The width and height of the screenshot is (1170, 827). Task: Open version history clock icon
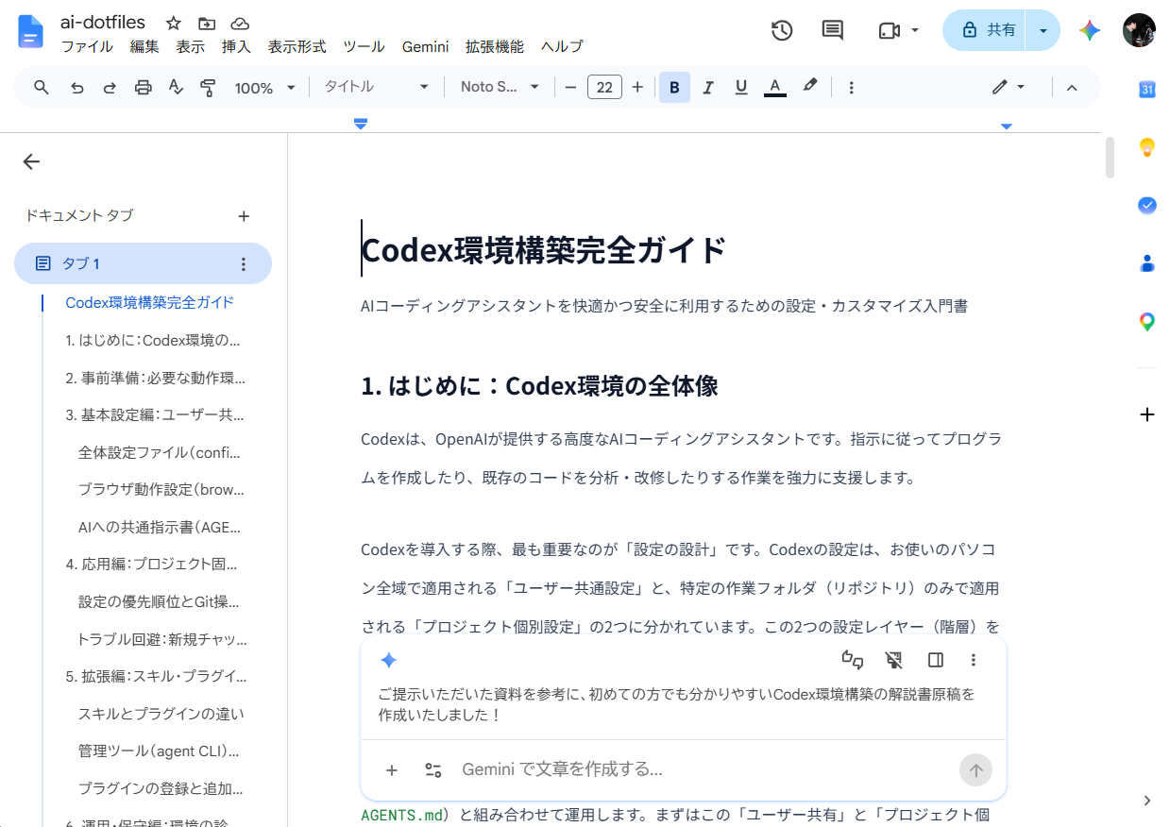(x=782, y=30)
